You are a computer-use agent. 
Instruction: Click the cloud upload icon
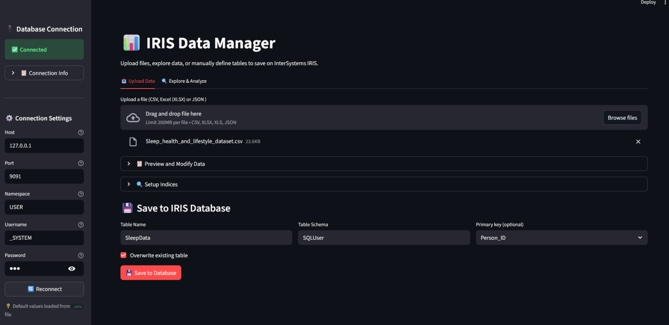(133, 118)
